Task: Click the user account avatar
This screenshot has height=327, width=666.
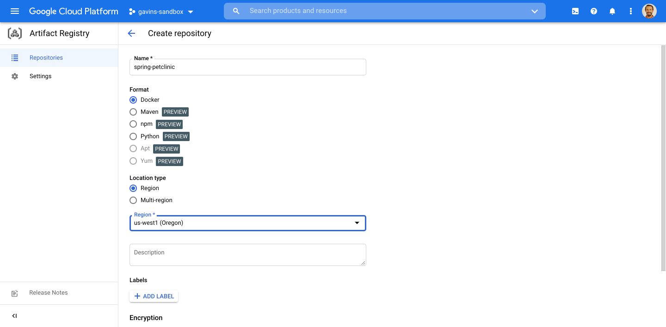Action: [x=649, y=11]
